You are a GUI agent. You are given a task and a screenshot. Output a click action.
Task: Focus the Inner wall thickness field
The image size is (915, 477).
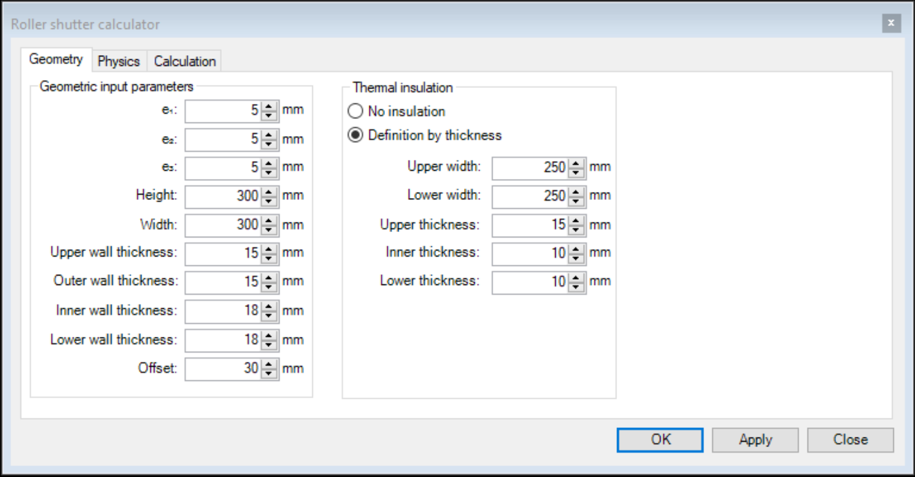[222, 311]
